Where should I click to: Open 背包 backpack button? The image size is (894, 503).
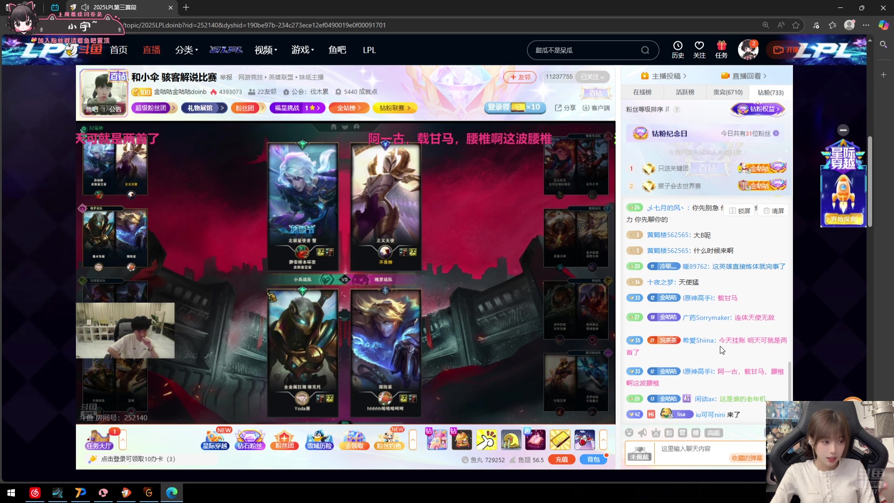pyautogui.click(x=593, y=459)
